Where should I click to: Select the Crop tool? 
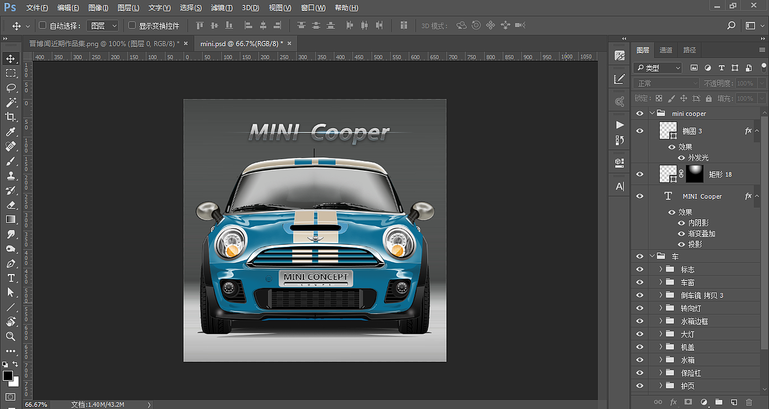[11, 117]
